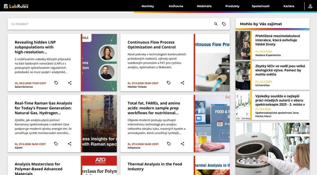Image resolution: width=317 pixels, height=175 pixels.
Task: Share the Revealing hidden LNP webinar
Action: pos(70,83)
